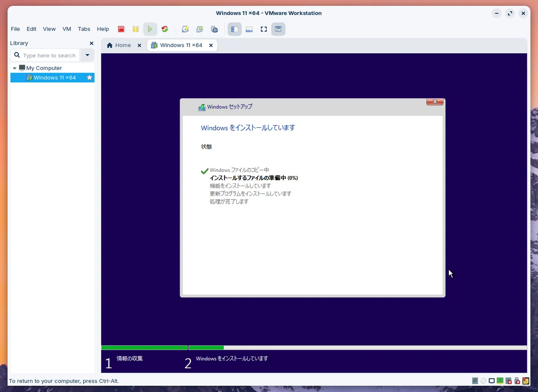Toggle the thumbnail bar icon

[x=249, y=29]
